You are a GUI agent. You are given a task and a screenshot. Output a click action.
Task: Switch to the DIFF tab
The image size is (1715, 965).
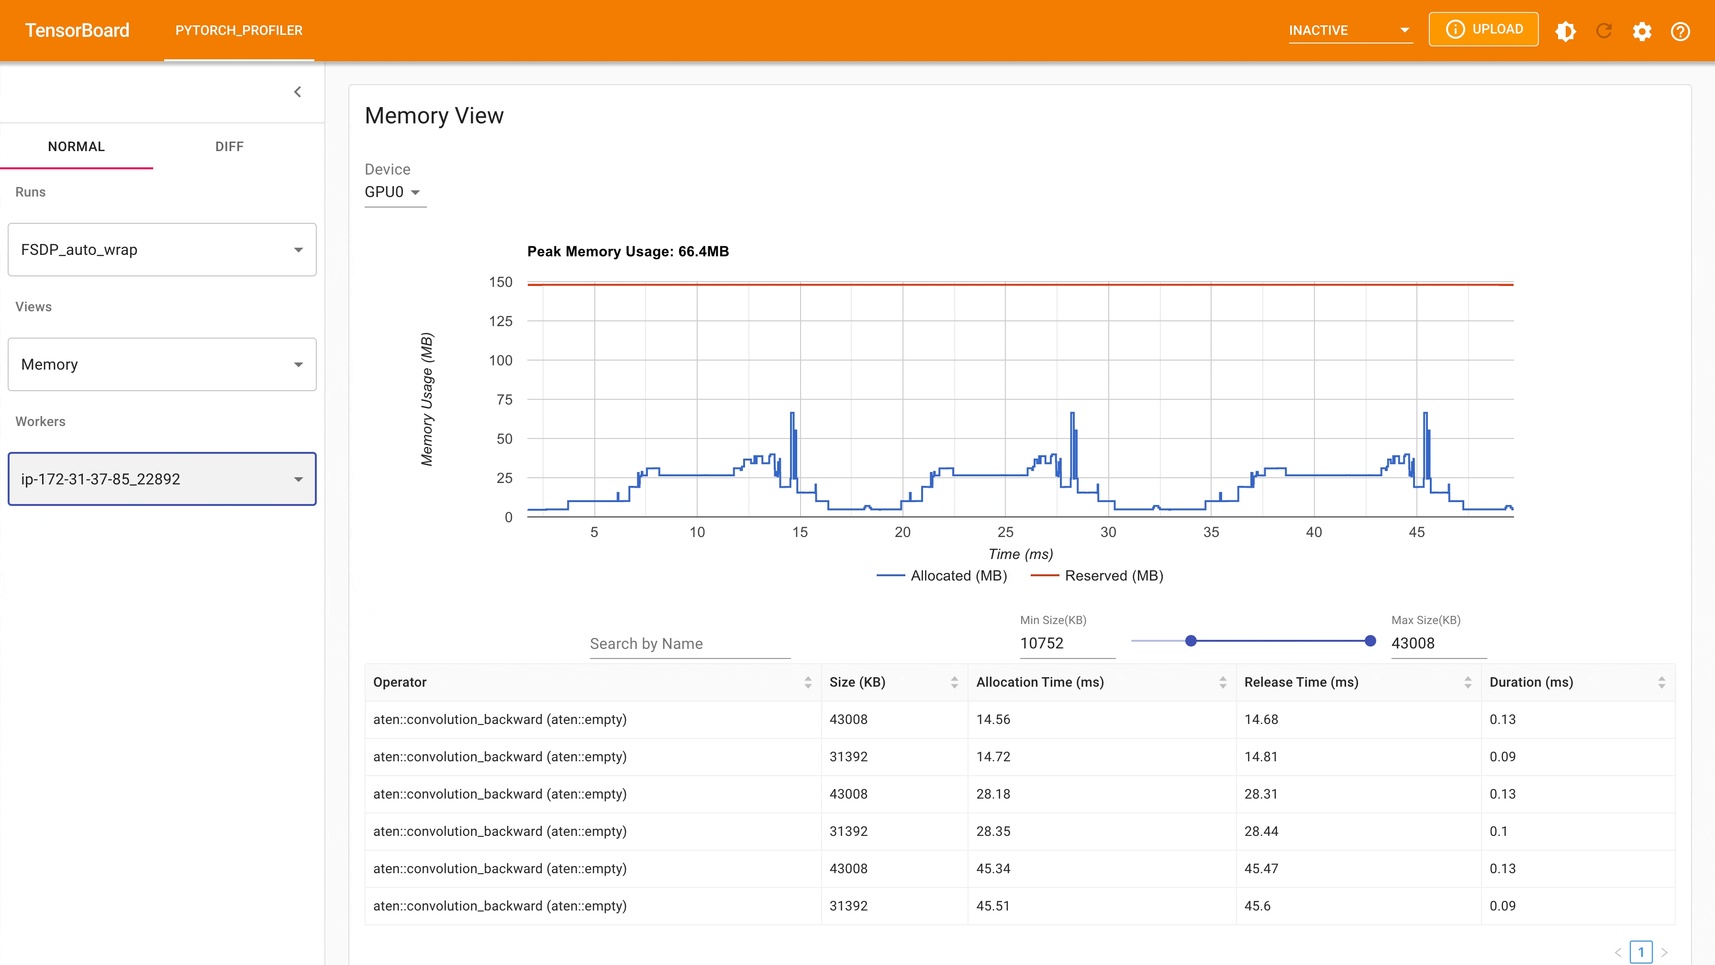click(229, 146)
